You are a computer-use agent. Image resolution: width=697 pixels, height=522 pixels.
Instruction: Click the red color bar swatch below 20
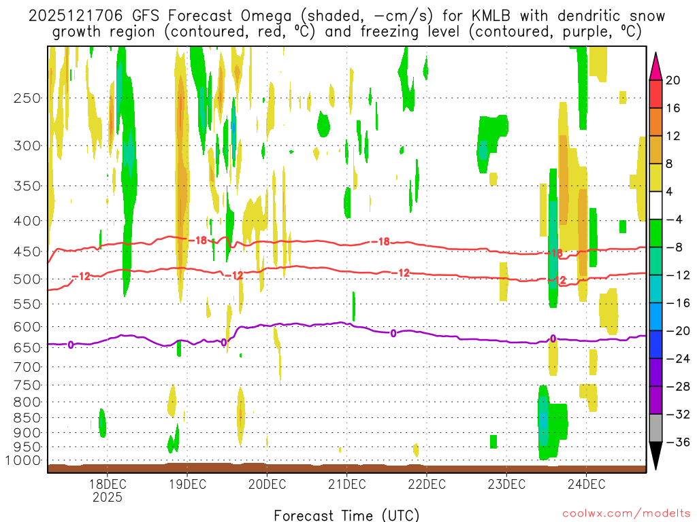pos(655,94)
